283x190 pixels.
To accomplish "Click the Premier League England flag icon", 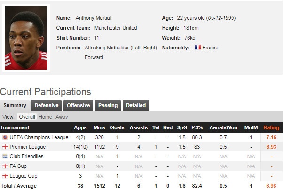I will [5, 147].
